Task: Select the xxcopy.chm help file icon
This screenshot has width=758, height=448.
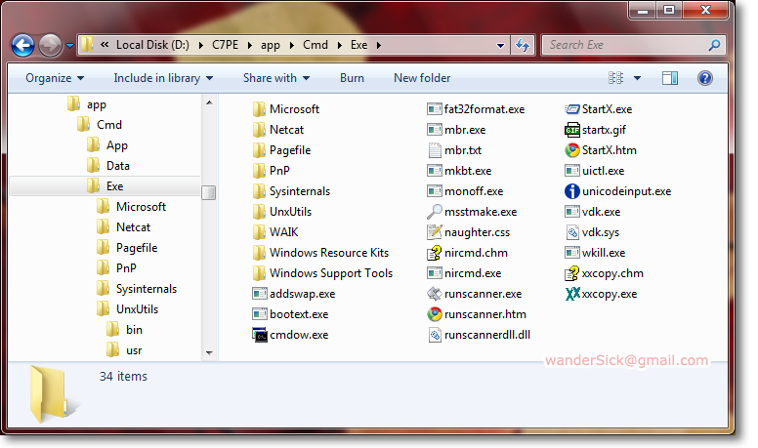Action: 571,273
